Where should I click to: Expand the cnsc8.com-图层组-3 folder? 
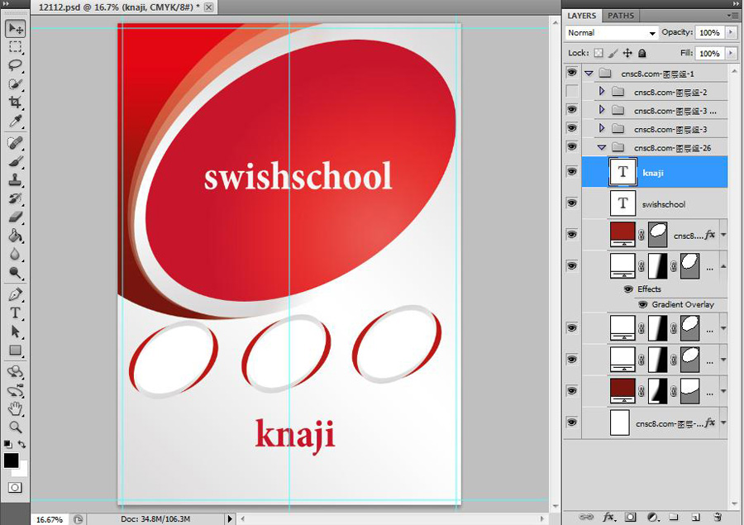602,129
